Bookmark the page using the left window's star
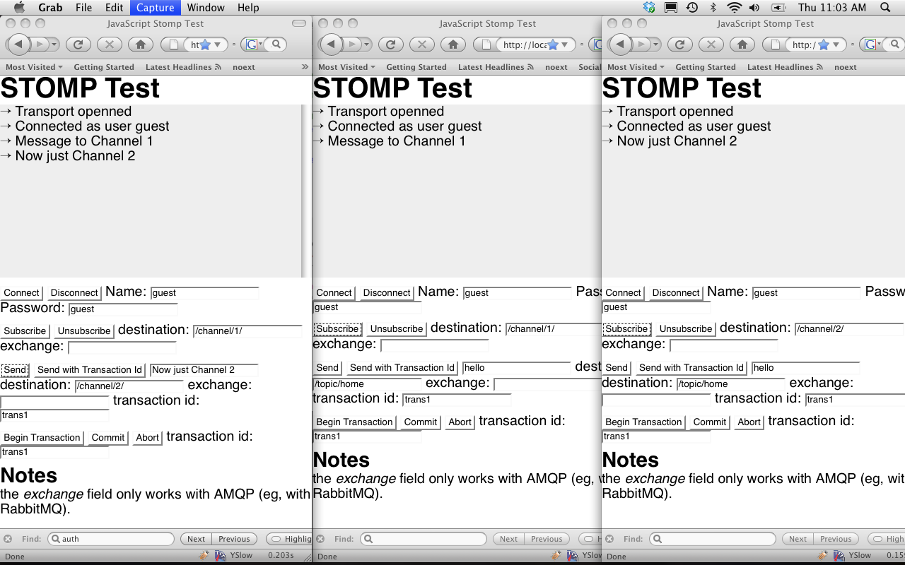This screenshot has width=905, height=565. [x=205, y=44]
